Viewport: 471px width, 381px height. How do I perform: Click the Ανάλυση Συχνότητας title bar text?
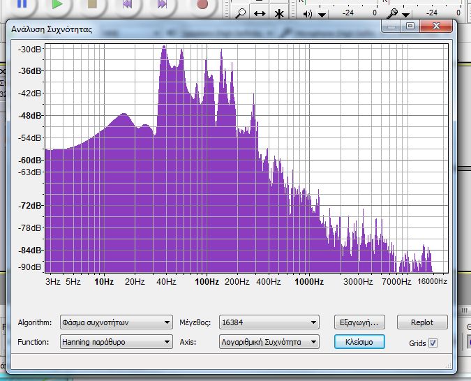pyautogui.click(x=52, y=29)
